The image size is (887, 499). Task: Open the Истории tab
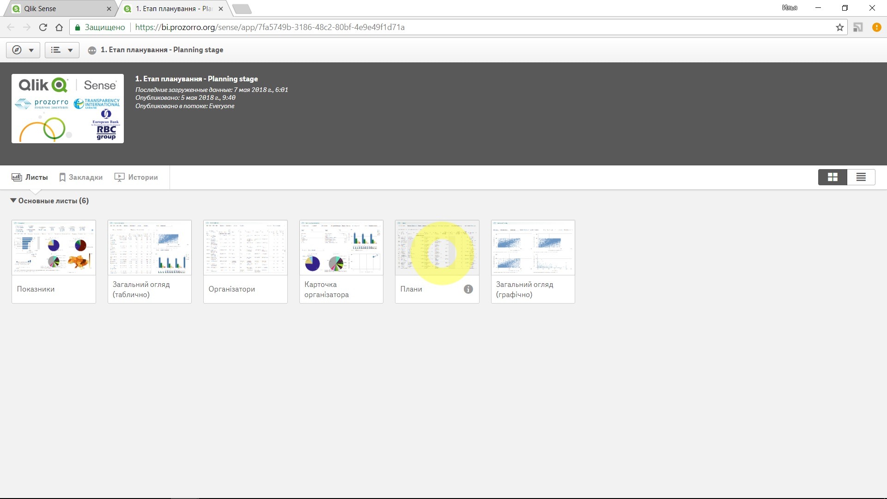pos(136,177)
